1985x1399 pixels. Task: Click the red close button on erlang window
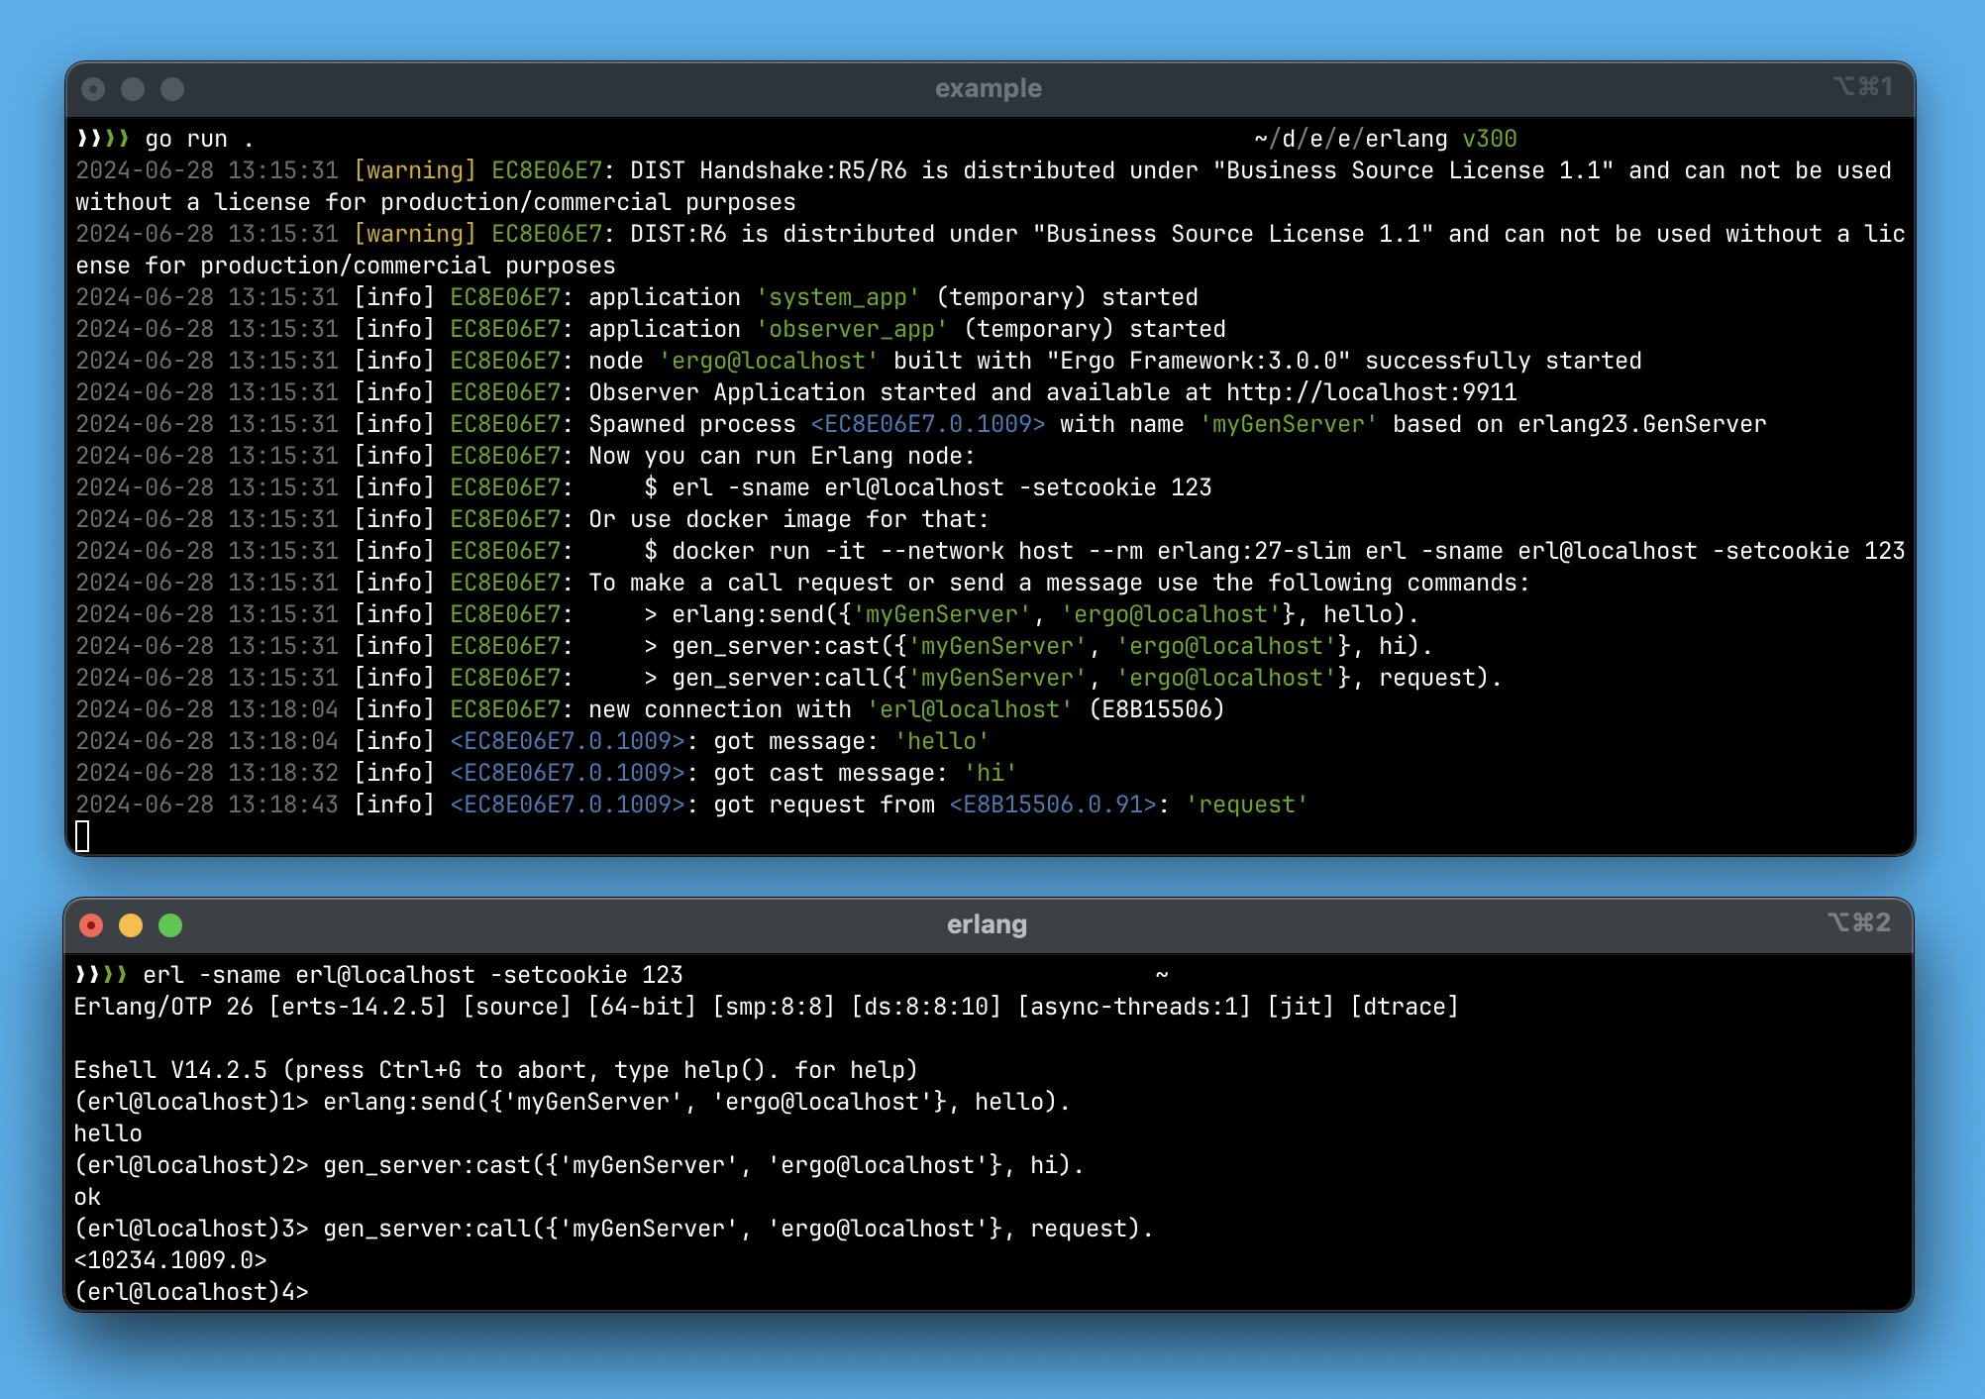point(91,925)
